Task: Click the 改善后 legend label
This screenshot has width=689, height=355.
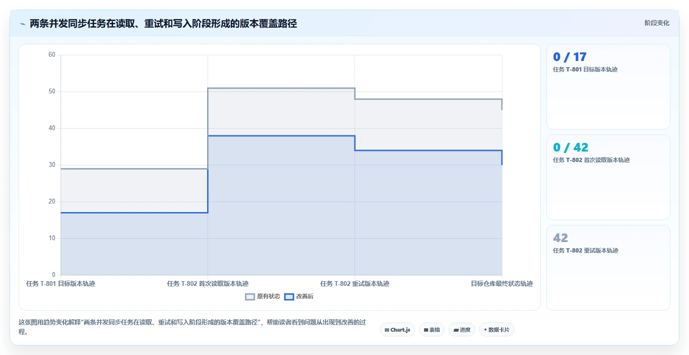Action: 305,296
